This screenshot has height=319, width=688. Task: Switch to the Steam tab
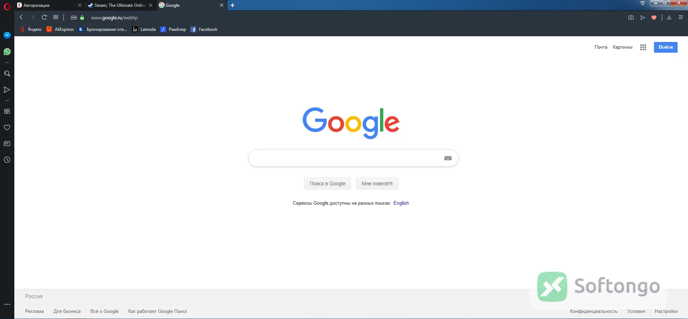tap(120, 5)
